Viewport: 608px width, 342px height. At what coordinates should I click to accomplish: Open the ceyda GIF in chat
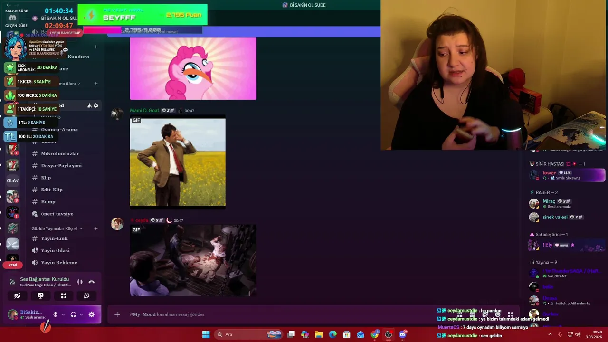click(193, 261)
